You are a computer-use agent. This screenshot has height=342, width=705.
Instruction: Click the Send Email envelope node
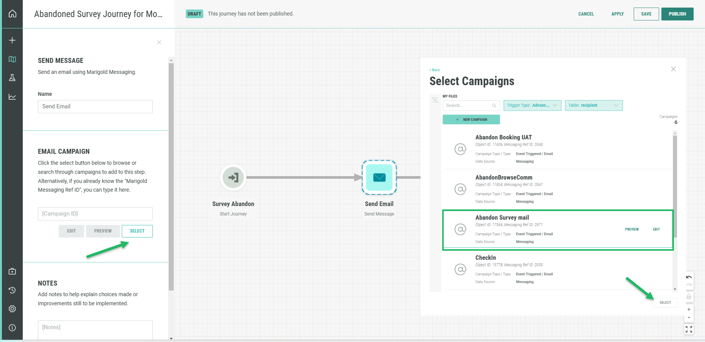pyautogui.click(x=379, y=177)
